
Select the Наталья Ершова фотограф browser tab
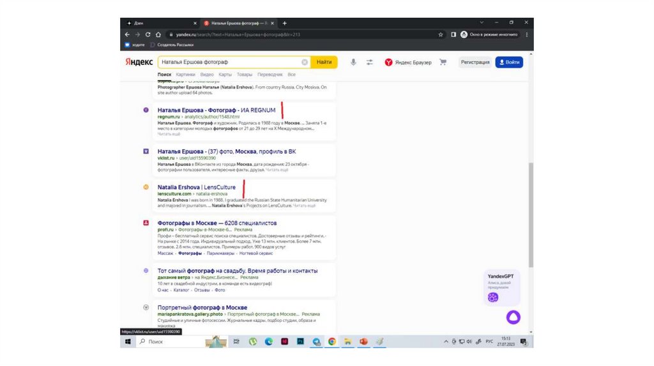point(239,24)
